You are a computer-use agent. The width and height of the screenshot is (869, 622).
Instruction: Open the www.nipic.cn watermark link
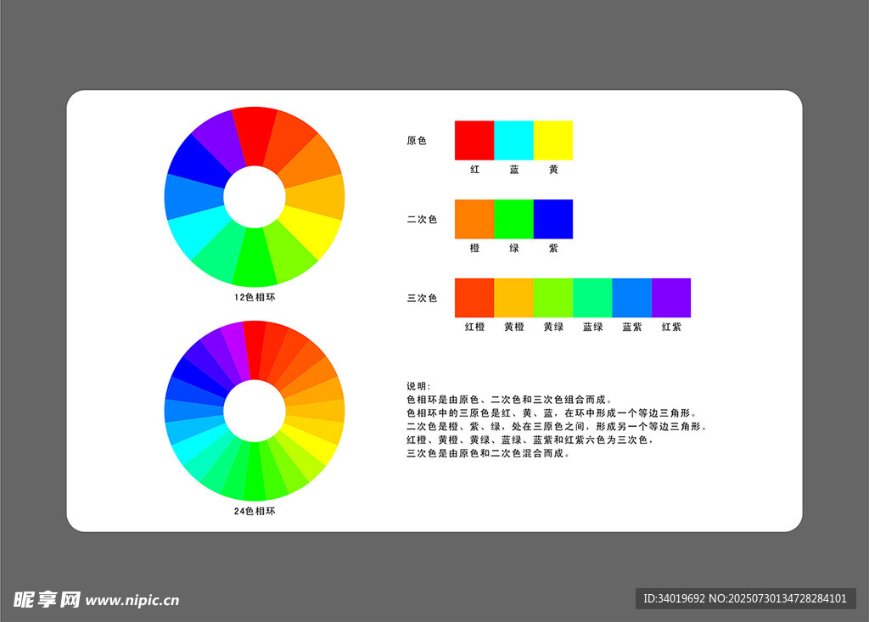point(132,600)
